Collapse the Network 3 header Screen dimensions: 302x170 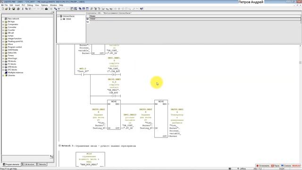[59, 146]
